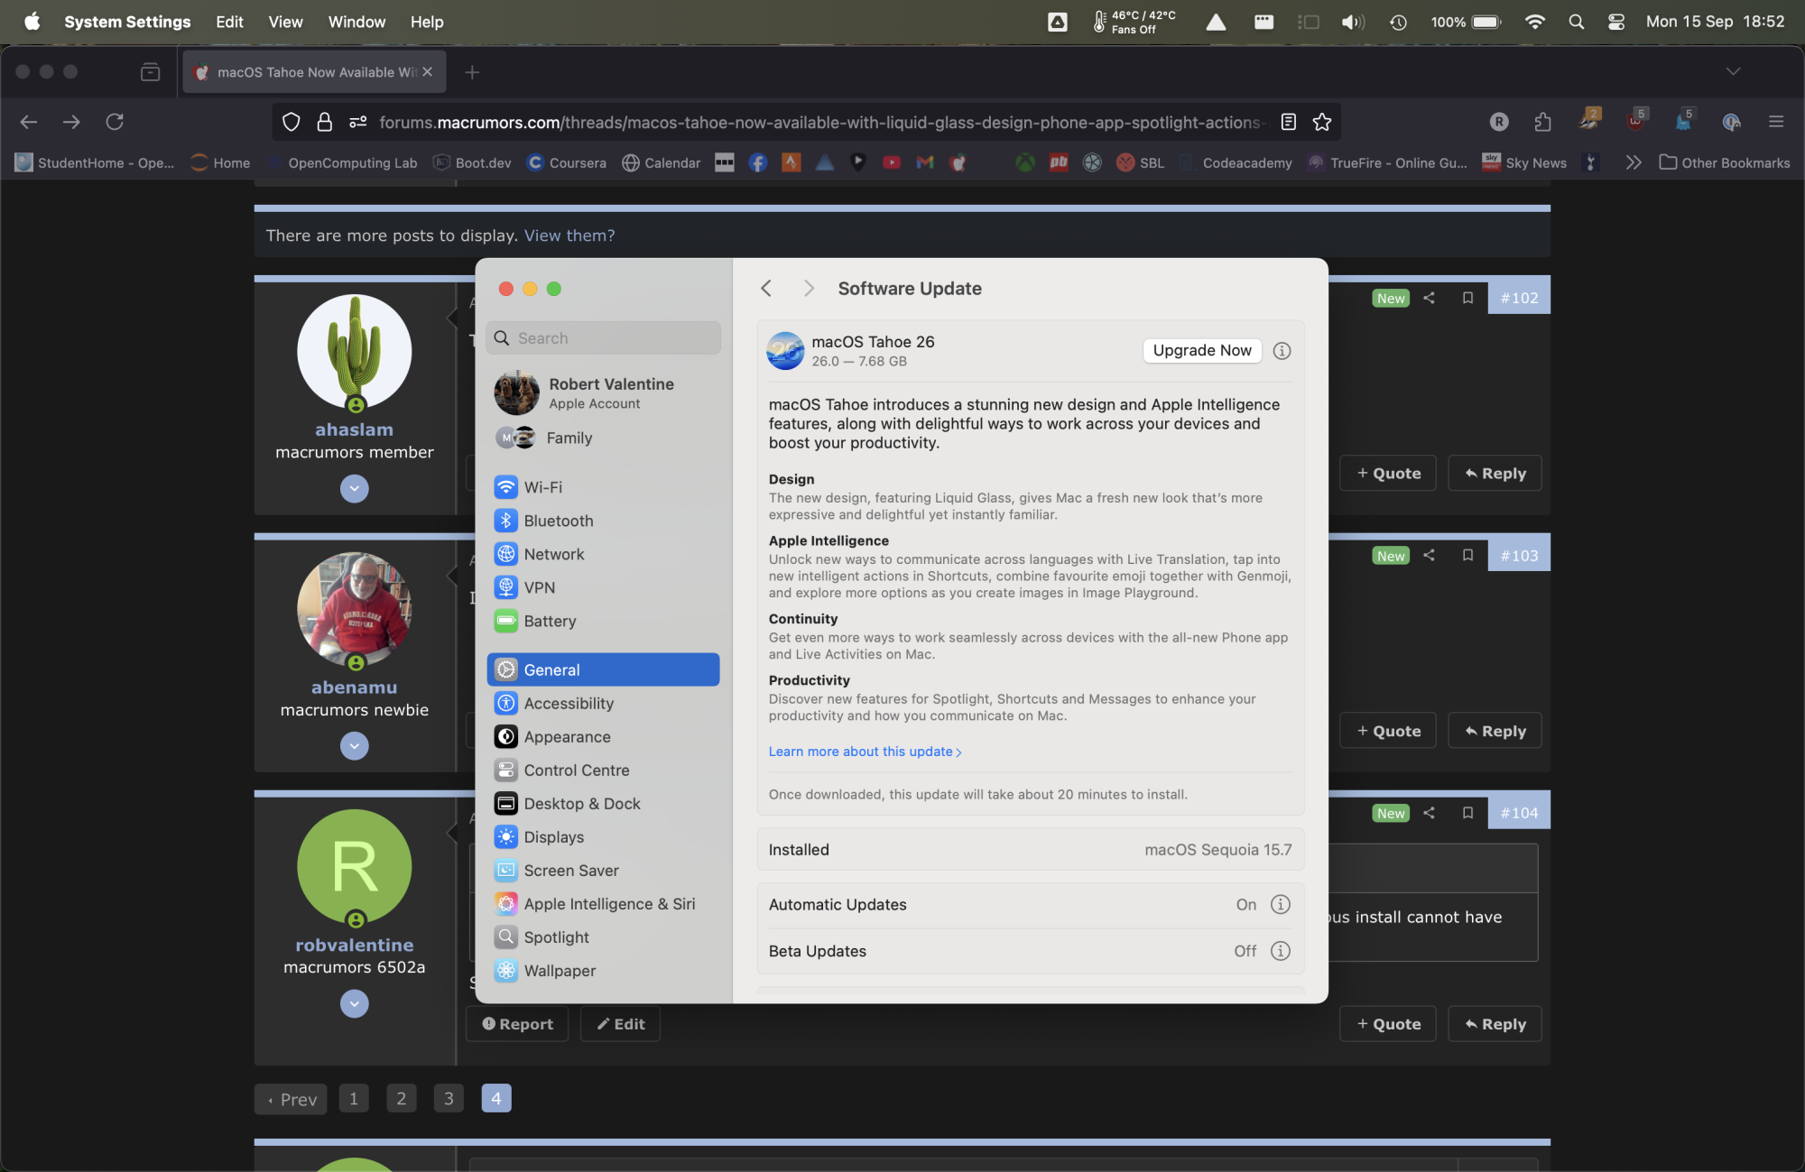
Task: Follow the View them? link
Action: tap(569, 235)
